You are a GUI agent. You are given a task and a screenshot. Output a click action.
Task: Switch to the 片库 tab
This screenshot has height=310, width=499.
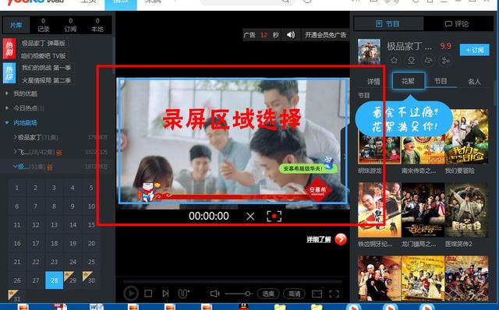click(x=16, y=25)
